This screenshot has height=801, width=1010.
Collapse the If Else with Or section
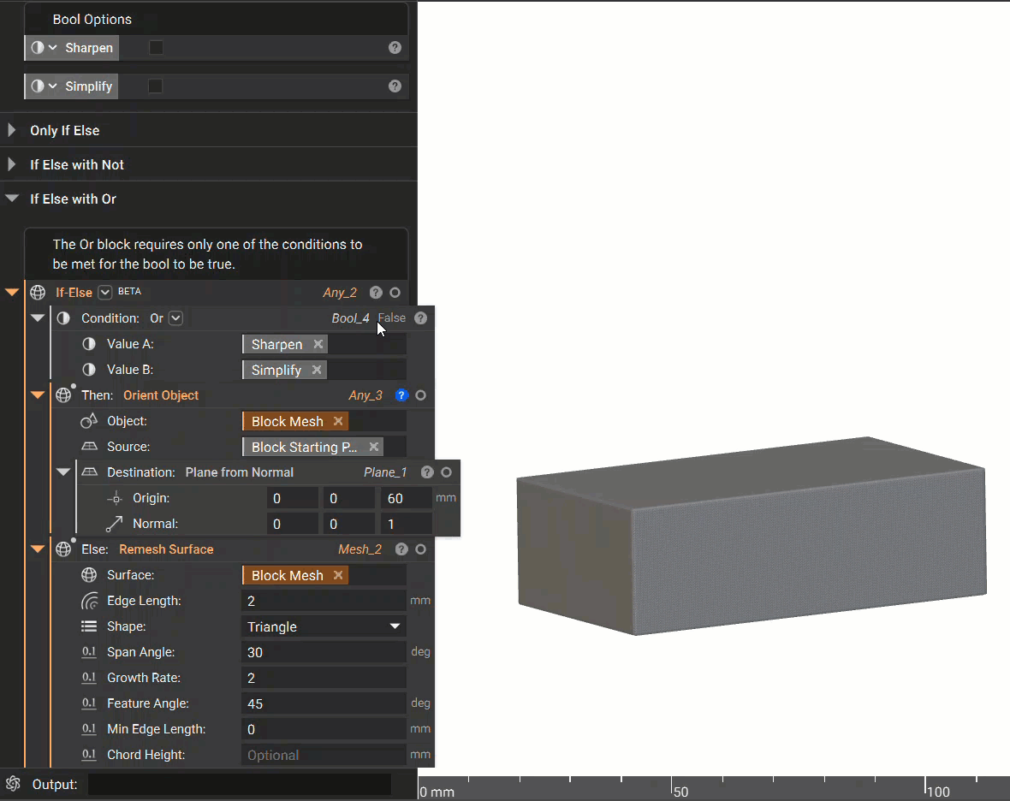coord(12,199)
